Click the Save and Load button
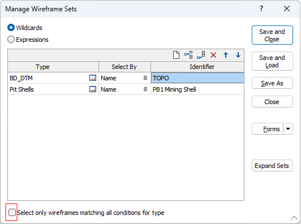 [x=272, y=61]
